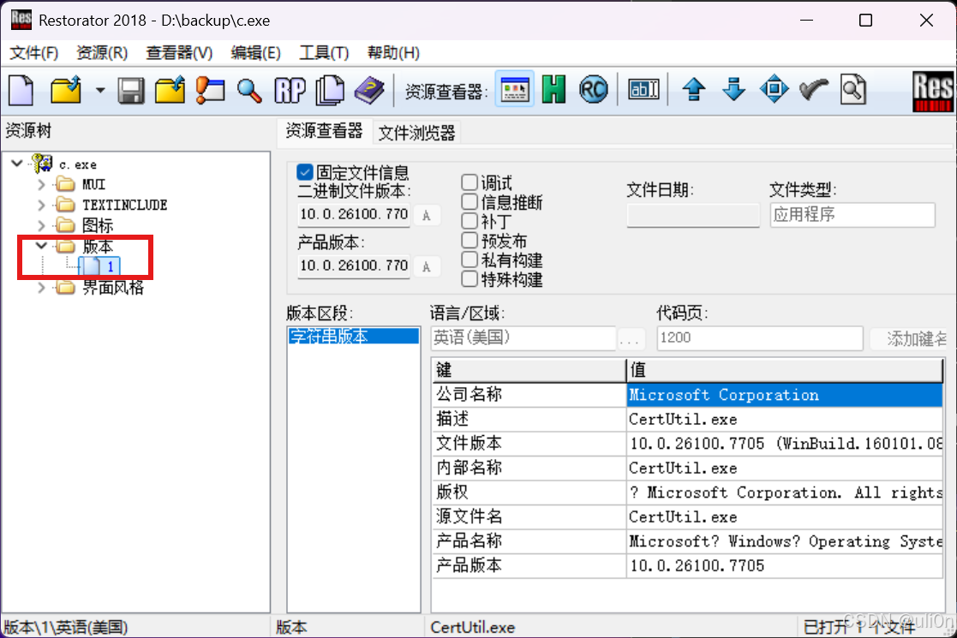Click the RP toolbar icon

pyautogui.click(x=290, y=91)
